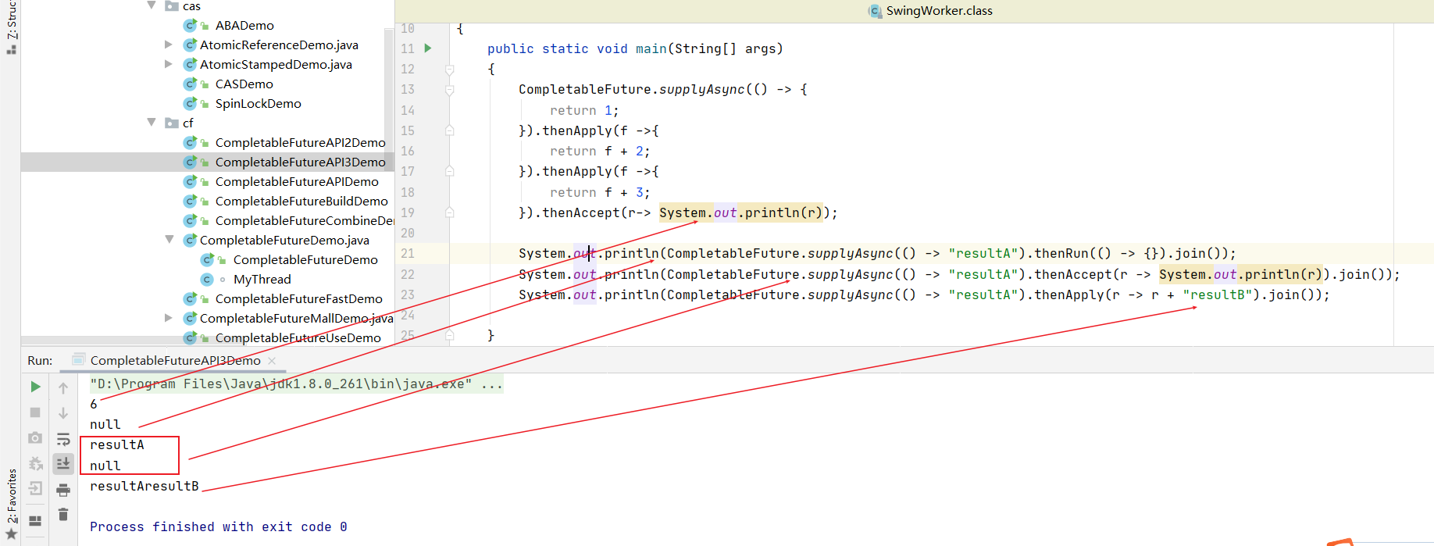
Task: Click line number 20 in the gutter
Action: (x=408, y=233)
